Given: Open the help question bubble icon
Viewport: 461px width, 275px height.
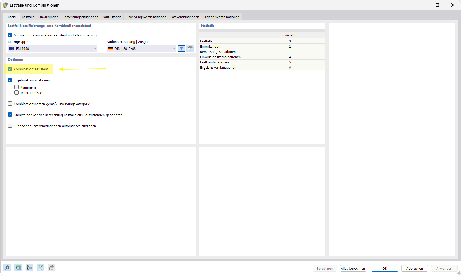Looking at the screenshot, I should (7, 268).
